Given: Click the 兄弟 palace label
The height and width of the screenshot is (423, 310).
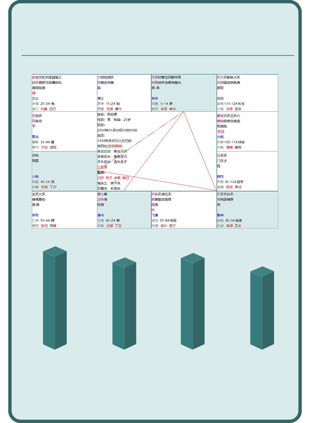Looking at the screenshot, I should [110, 109].
